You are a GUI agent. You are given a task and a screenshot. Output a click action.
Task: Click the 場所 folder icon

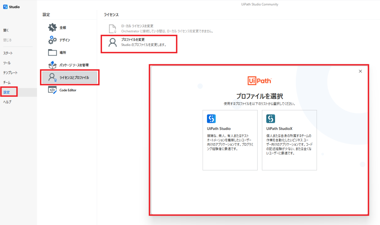[x=52, y=52]
